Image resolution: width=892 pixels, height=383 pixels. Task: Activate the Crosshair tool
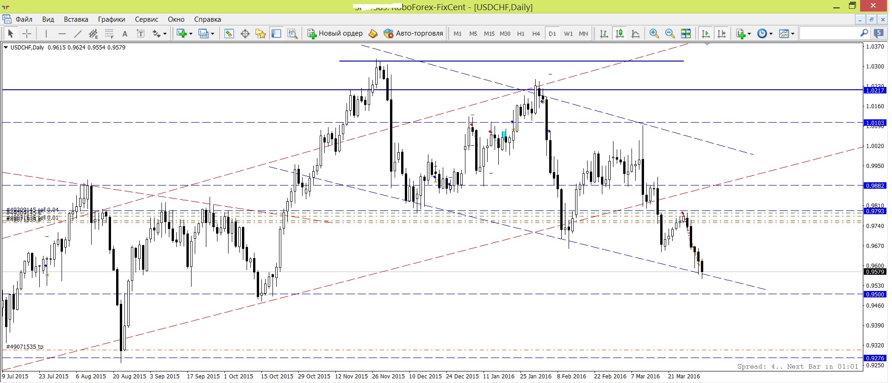click(27, 33)
